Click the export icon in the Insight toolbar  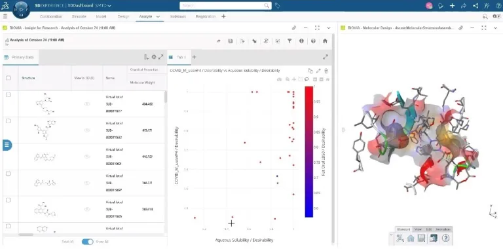click(242, 41)
